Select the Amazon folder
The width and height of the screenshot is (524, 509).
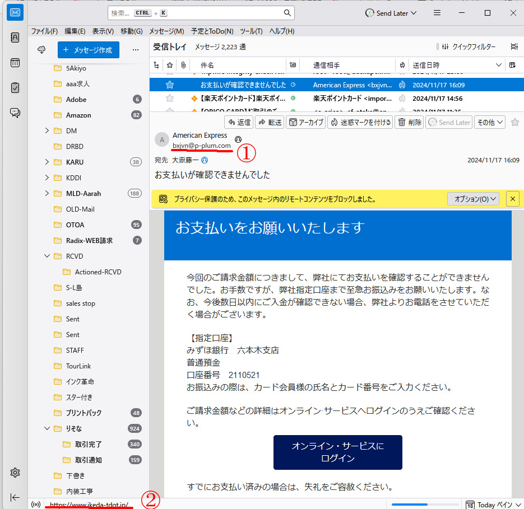[89, 115]
